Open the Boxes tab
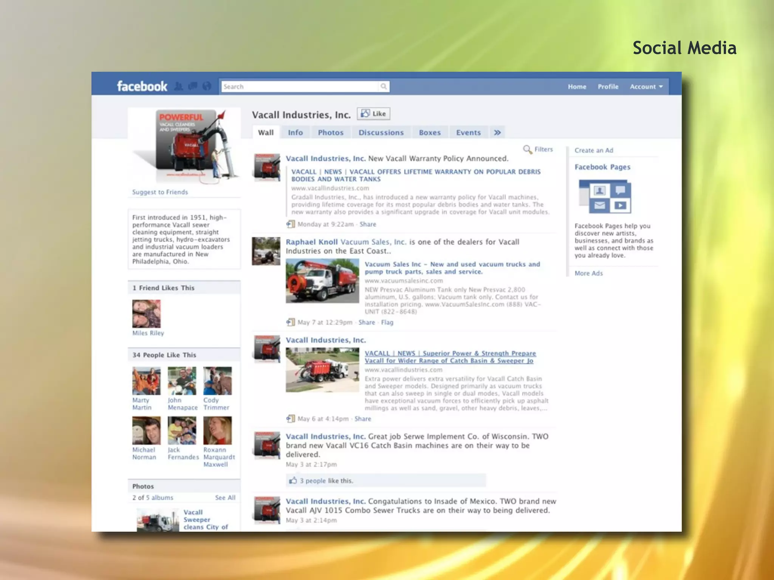Image resolution: width=774 pixels, height=580 pixels. (x=430, y=133)
